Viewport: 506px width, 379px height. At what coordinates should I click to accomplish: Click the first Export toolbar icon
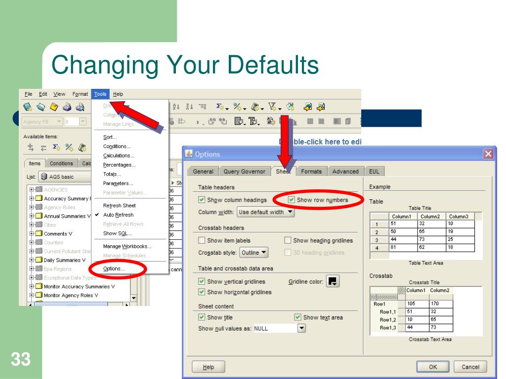(307, 107)
